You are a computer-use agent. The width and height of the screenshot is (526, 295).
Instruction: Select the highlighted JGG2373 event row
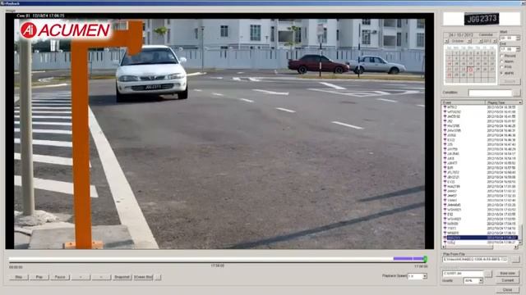coord(481,238)
